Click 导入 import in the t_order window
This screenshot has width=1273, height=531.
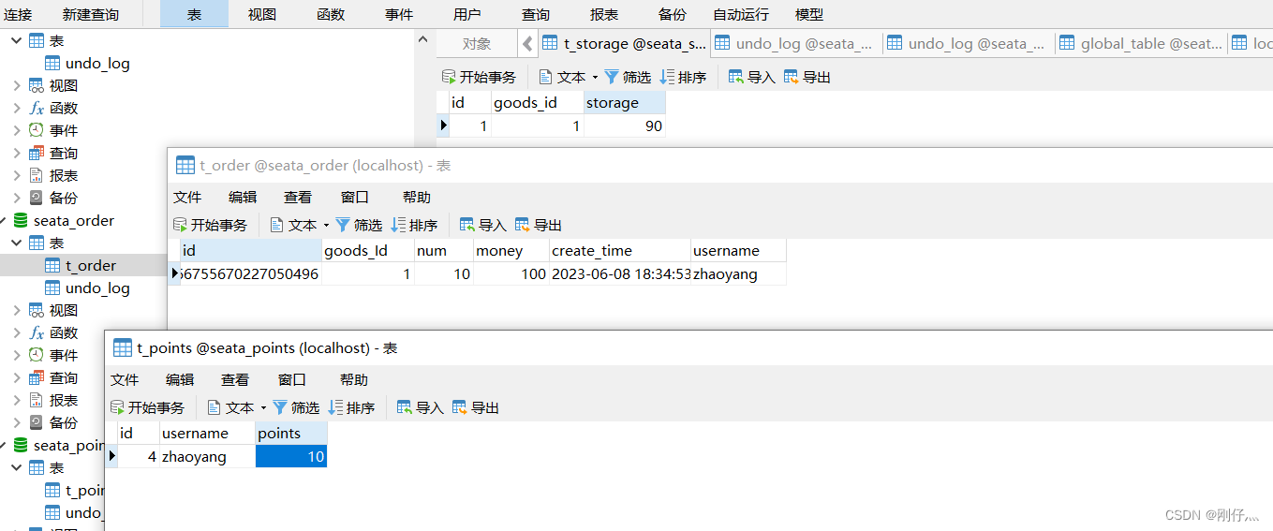click(x=482, y=225)
